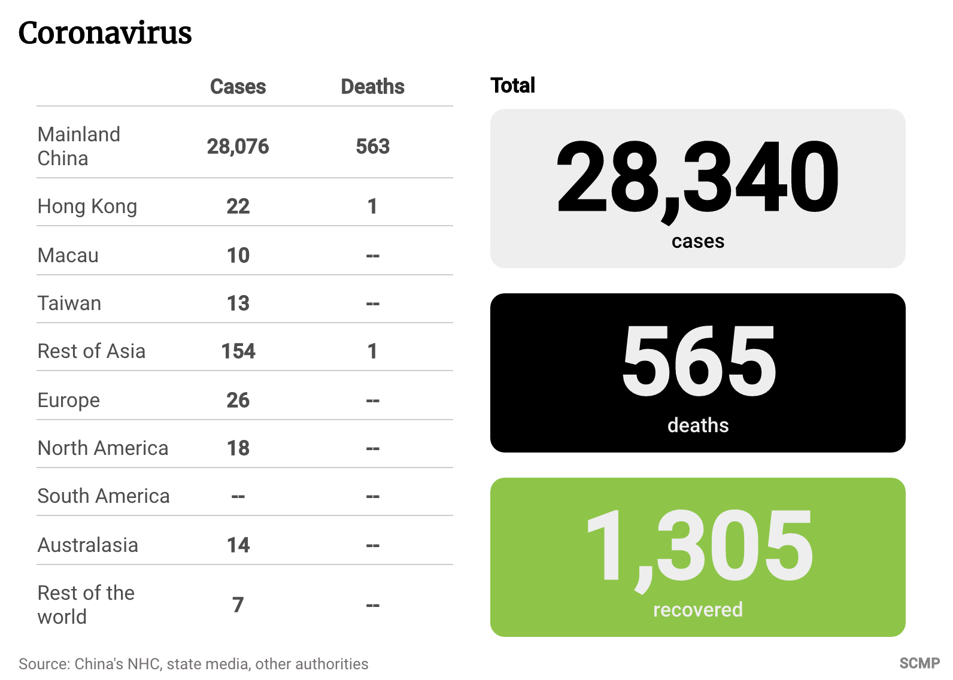Select the Taiwan row label
Image resolution: width=953 pixels, height=680 pixels.
click(x=69, y=303)
